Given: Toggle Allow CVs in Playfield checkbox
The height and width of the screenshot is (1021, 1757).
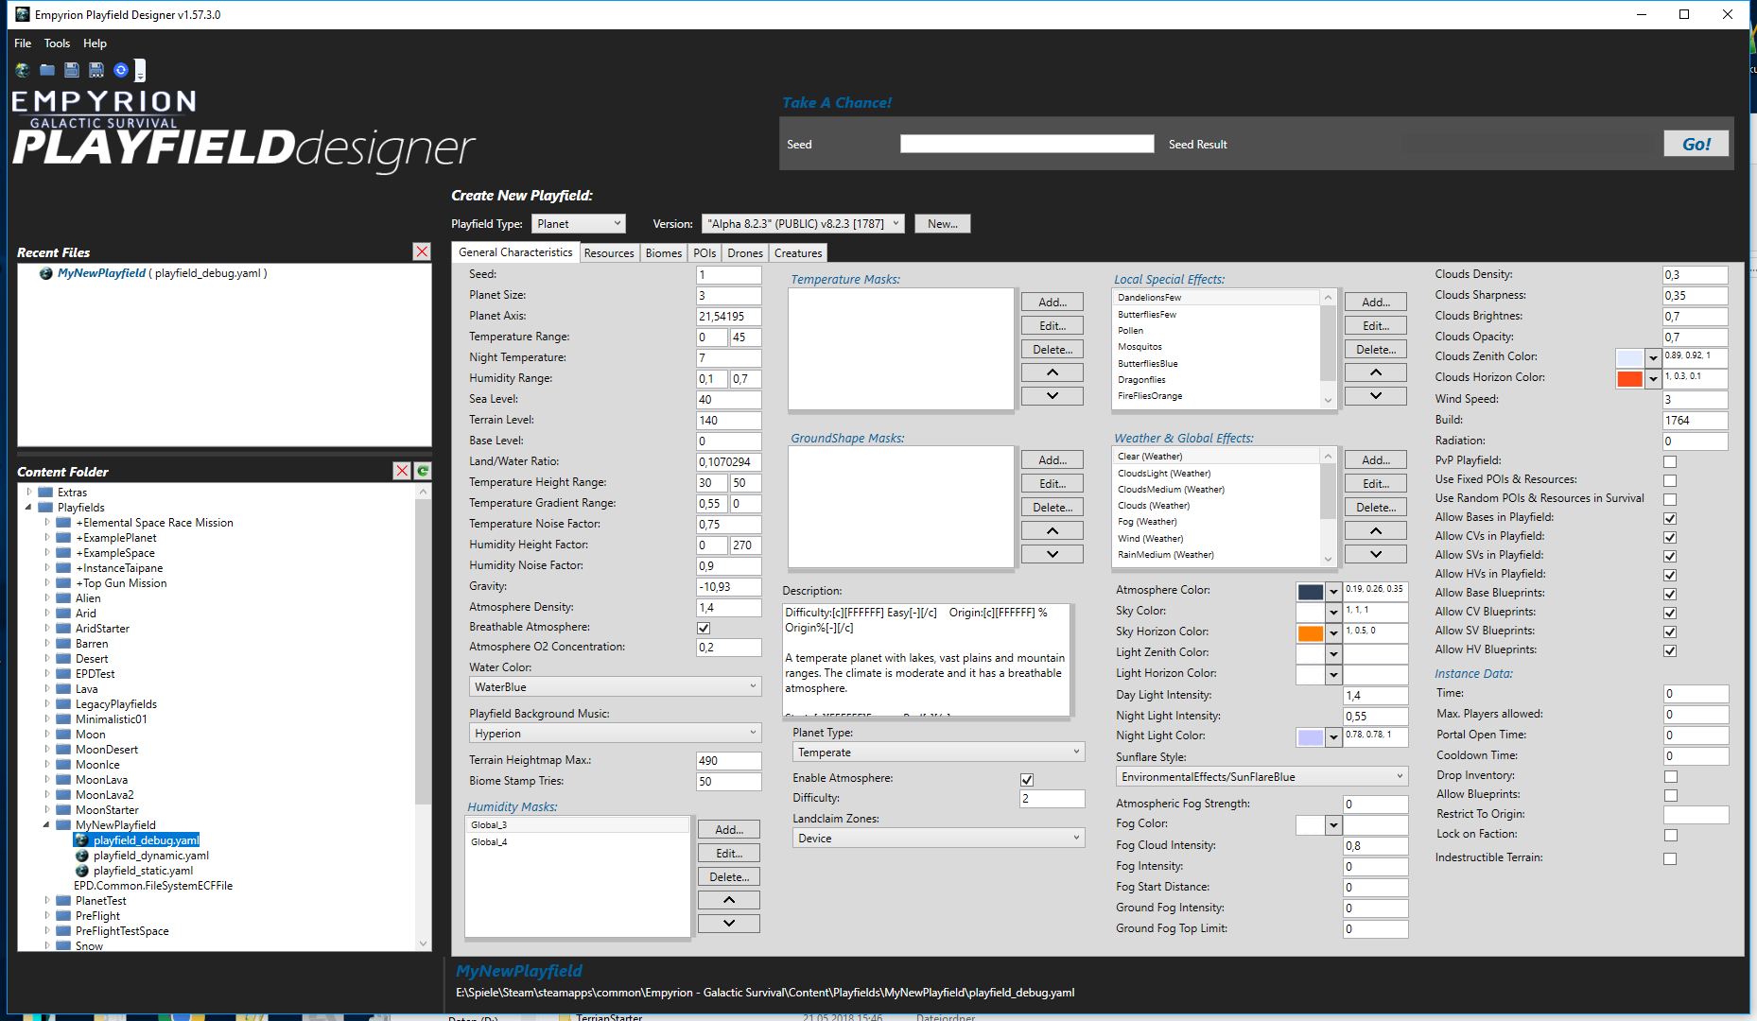Looking at the screenshot, I should pyautogui.click(x=1670, y=537).
